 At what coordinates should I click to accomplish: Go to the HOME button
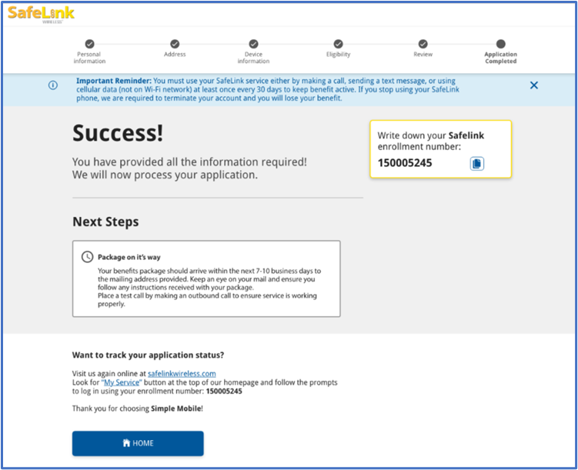click(138, 443)
